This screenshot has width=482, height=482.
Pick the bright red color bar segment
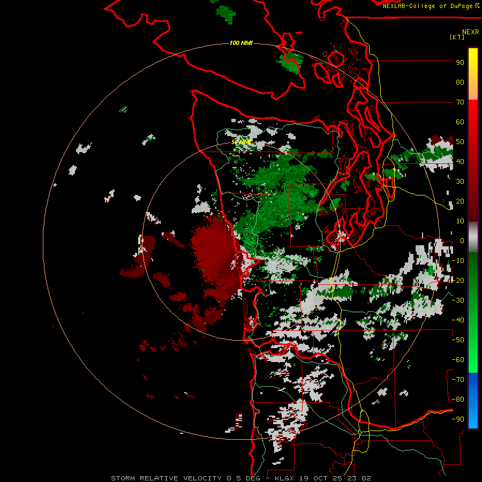point(473,112)
